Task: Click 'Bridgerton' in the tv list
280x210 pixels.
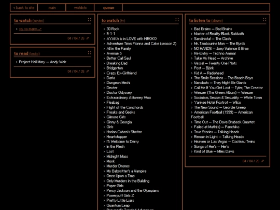Action: point(115,68)
